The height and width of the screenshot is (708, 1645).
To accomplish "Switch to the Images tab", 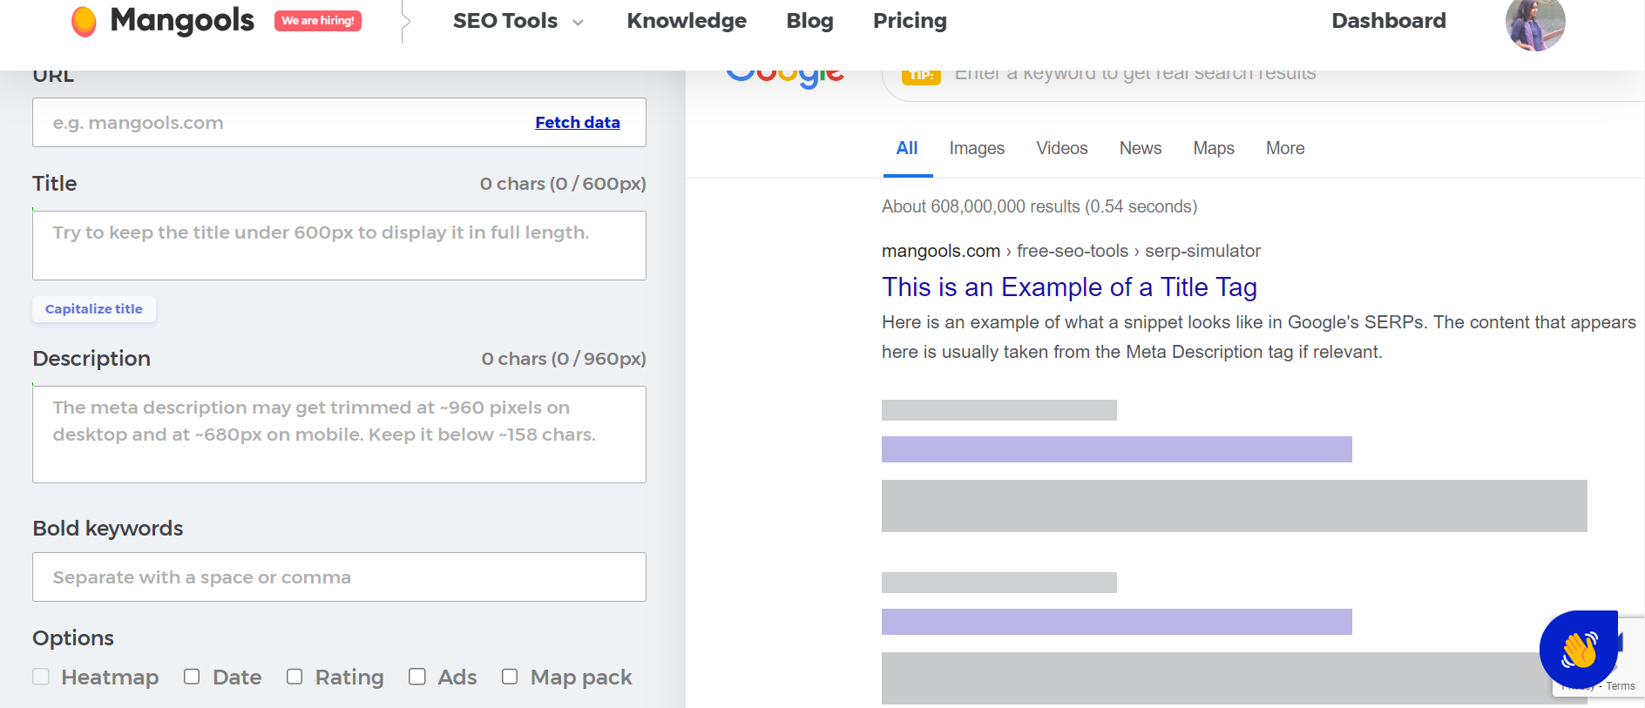I will (x=977, y=149).
